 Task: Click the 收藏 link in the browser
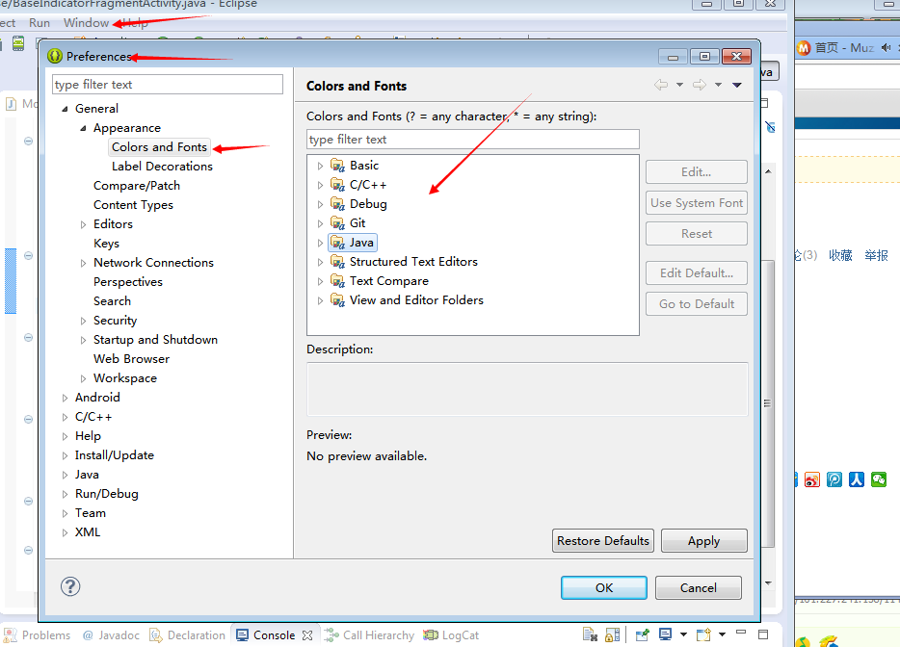(x=840, y=255)
